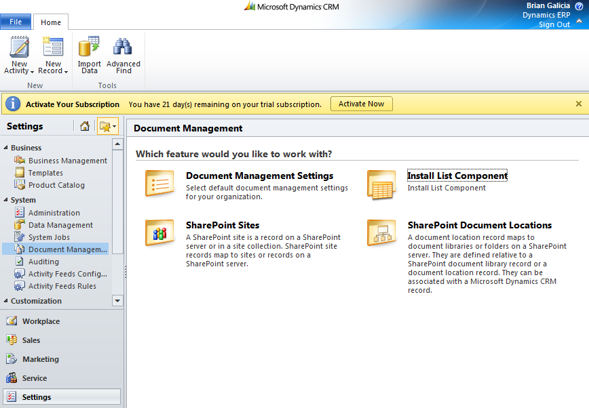
Task: Go to the Settings home page icon
Action: [85, 126]
